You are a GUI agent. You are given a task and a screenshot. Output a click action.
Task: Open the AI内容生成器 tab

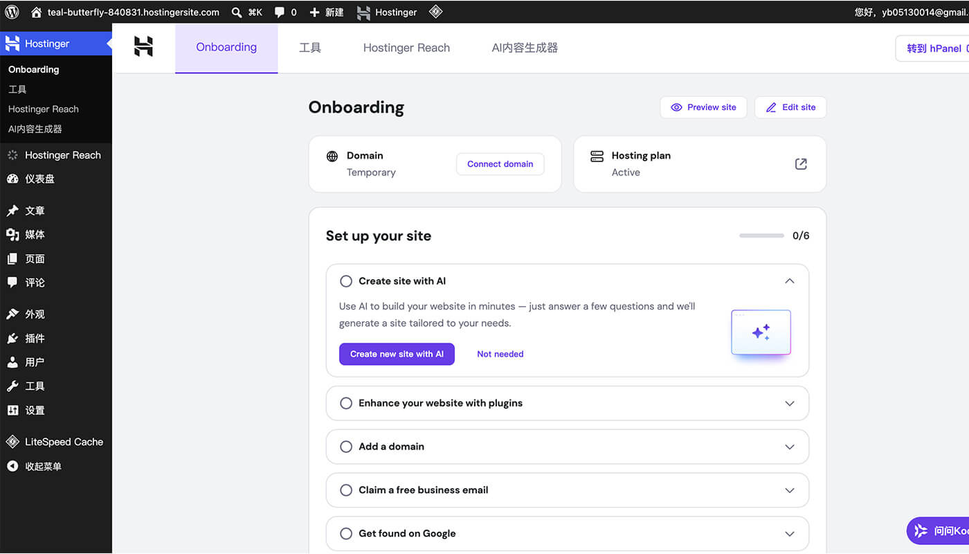[525, 48]
